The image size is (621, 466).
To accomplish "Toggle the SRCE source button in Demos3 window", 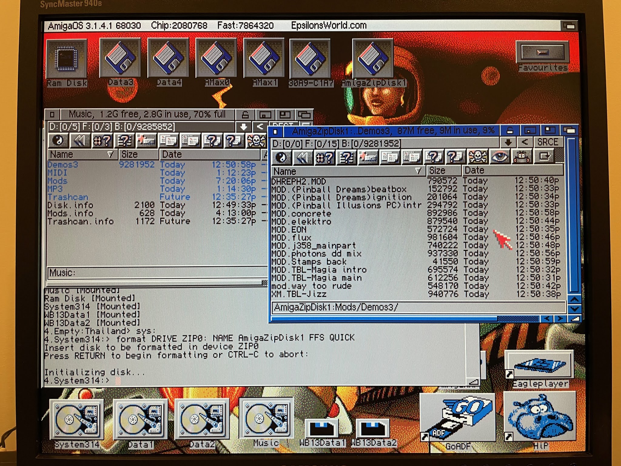I will pyautogui.click(x=547, y=142).
